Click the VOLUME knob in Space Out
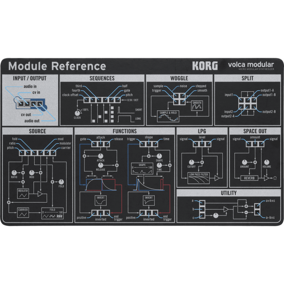This screenshot has width=284, height=284. click(x=267, y=162)
